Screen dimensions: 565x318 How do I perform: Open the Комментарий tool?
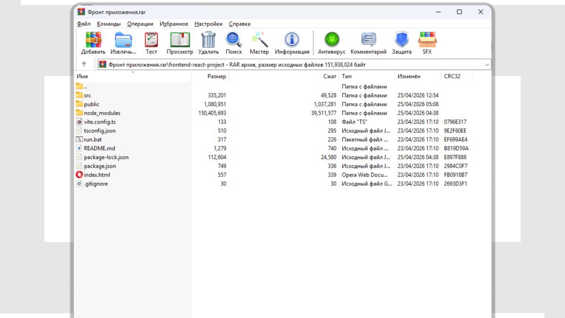pyautogui.click(x=368, y=40)
